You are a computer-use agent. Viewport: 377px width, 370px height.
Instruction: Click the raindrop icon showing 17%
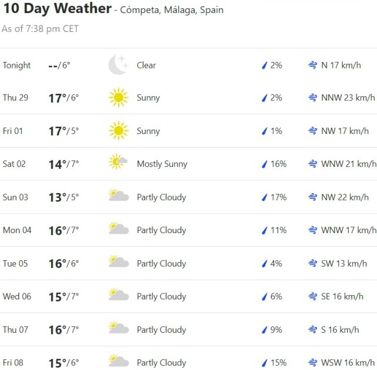pos(264,197)
